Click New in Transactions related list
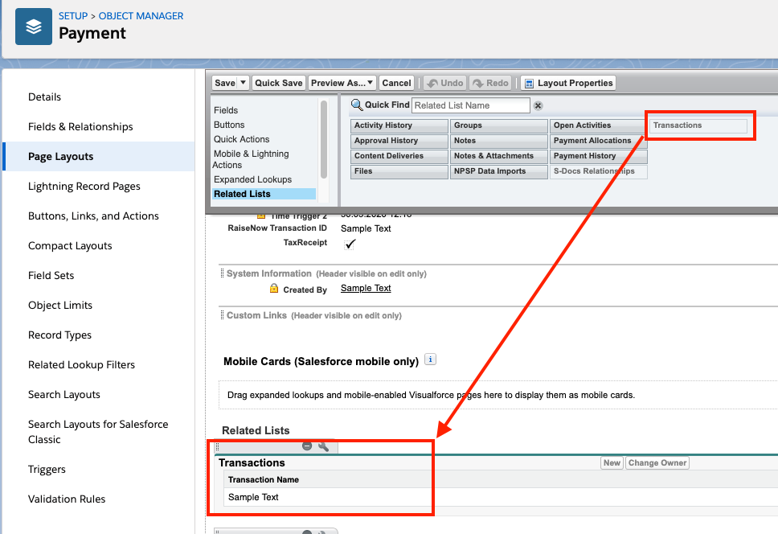The height and width of the screenshot is (534, 778). tap(612, 463)
